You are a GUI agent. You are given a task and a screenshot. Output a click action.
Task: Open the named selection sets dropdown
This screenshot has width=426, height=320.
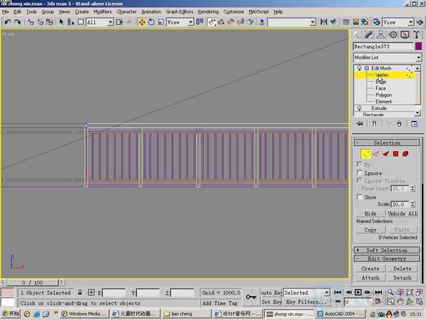coord(291,22)
